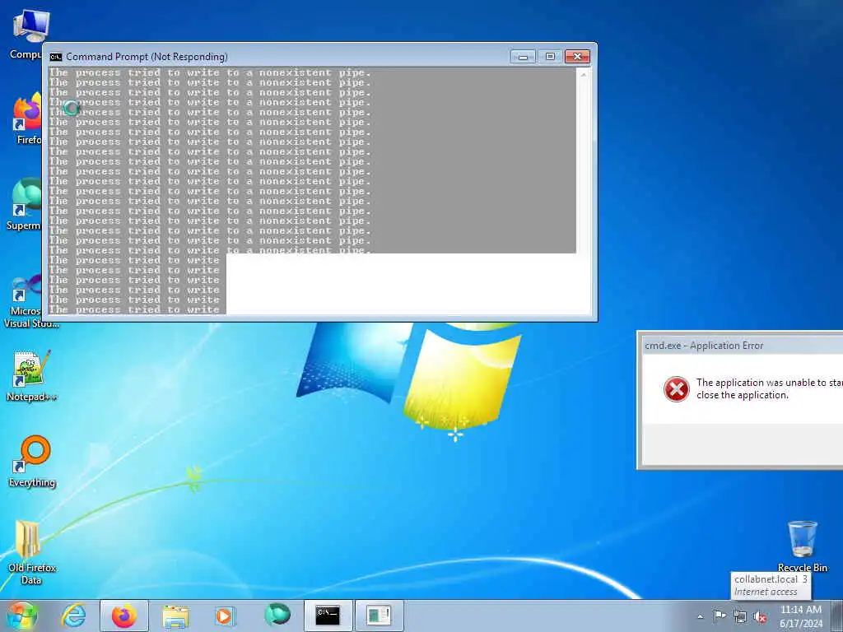The image size is (843, 632).
Task: Maximize the Command Prompt window
Action: tap(550, 57)
